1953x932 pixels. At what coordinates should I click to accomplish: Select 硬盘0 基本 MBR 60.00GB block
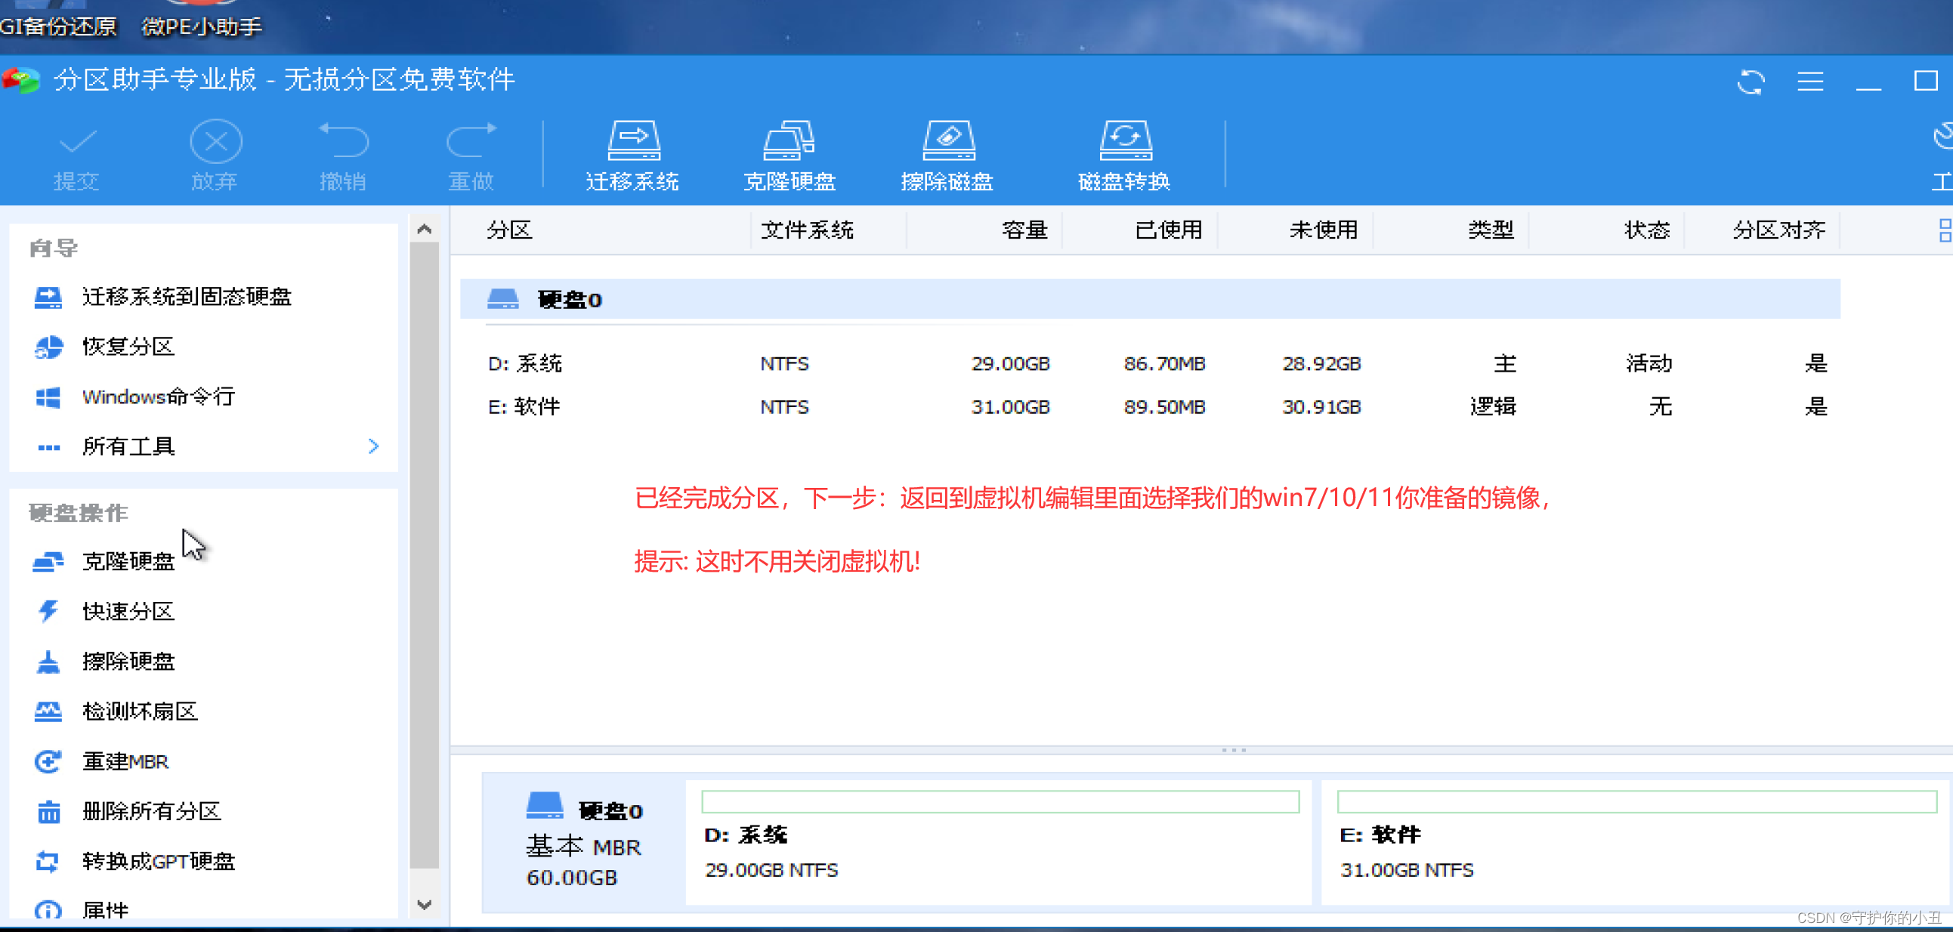pos(584,843)
